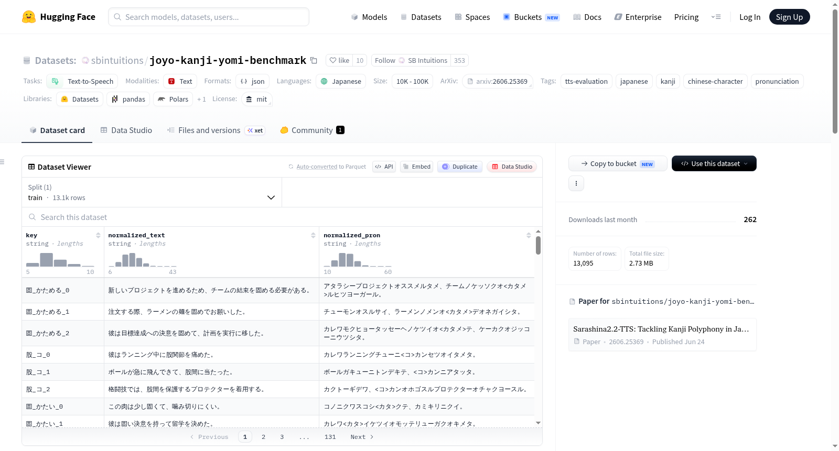This screenshot has height=451, width=839.
Task: Open Data Studio from the viewer toolbar
Action: pyautogui.click(x=512, y=167)
